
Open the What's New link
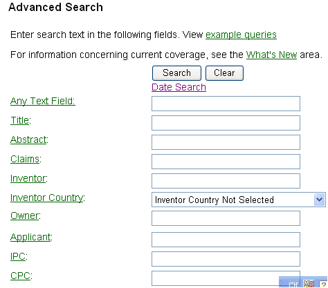click(x=271, y=55)
